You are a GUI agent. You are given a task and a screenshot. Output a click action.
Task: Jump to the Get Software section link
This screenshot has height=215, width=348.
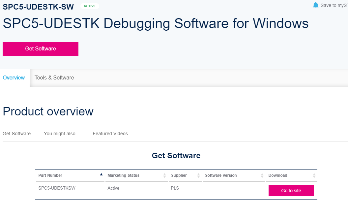pos(17,134)
